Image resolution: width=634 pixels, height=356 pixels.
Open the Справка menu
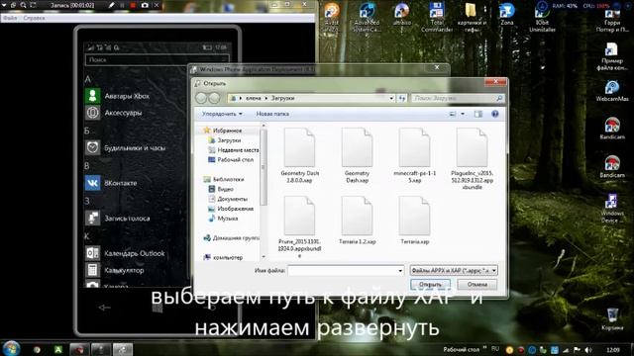coord(34,18)
